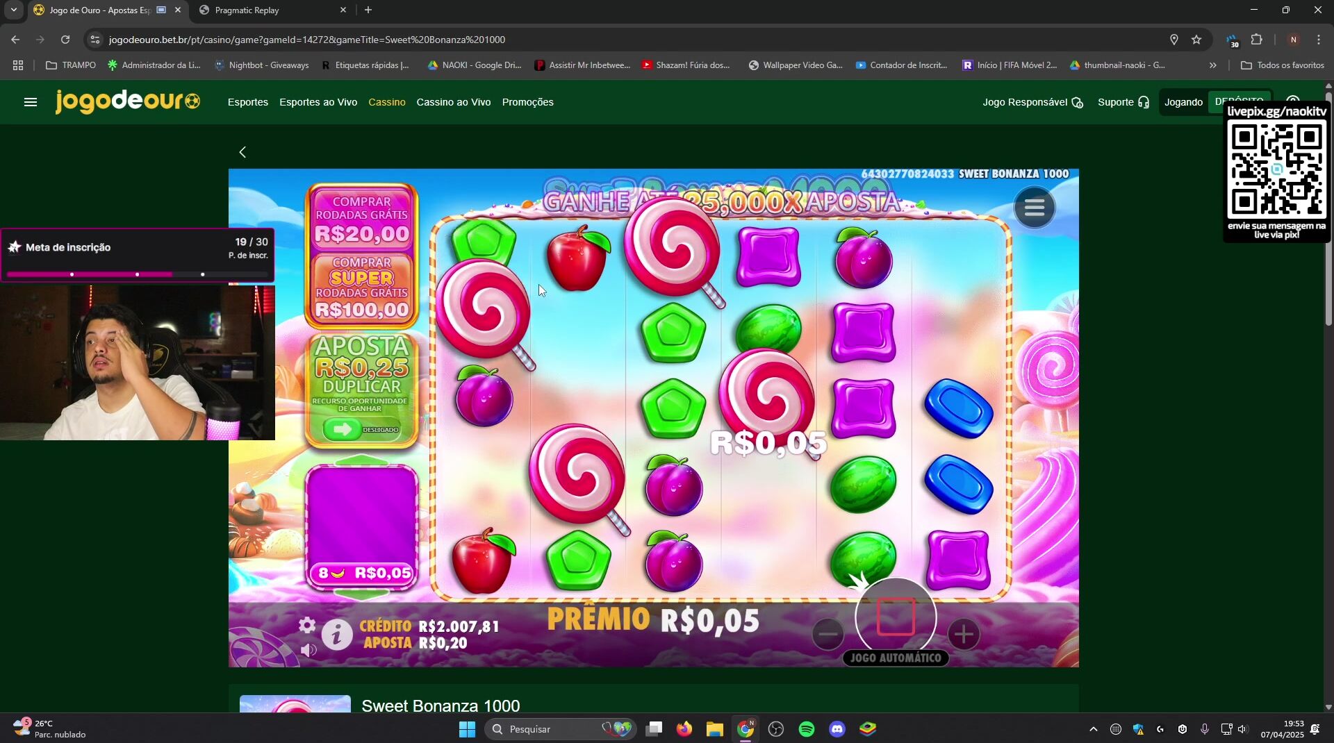Open Discord from the taskbar
Viewport: 1334px width, 743px height.
coord(837,729)
